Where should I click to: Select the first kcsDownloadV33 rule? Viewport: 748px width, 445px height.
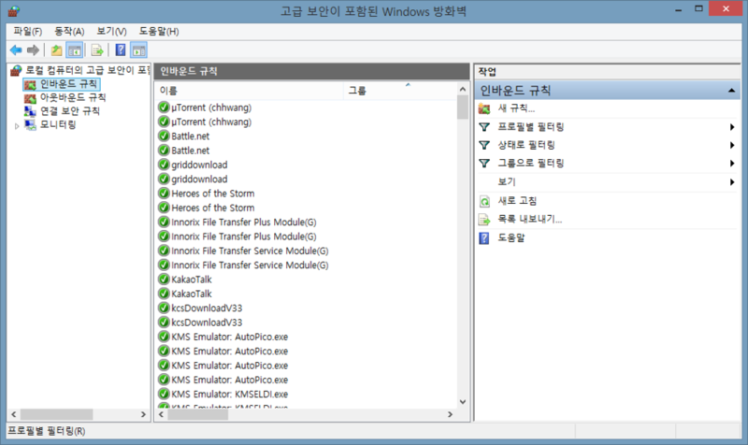pyautogui.click(x=207, y=308)
